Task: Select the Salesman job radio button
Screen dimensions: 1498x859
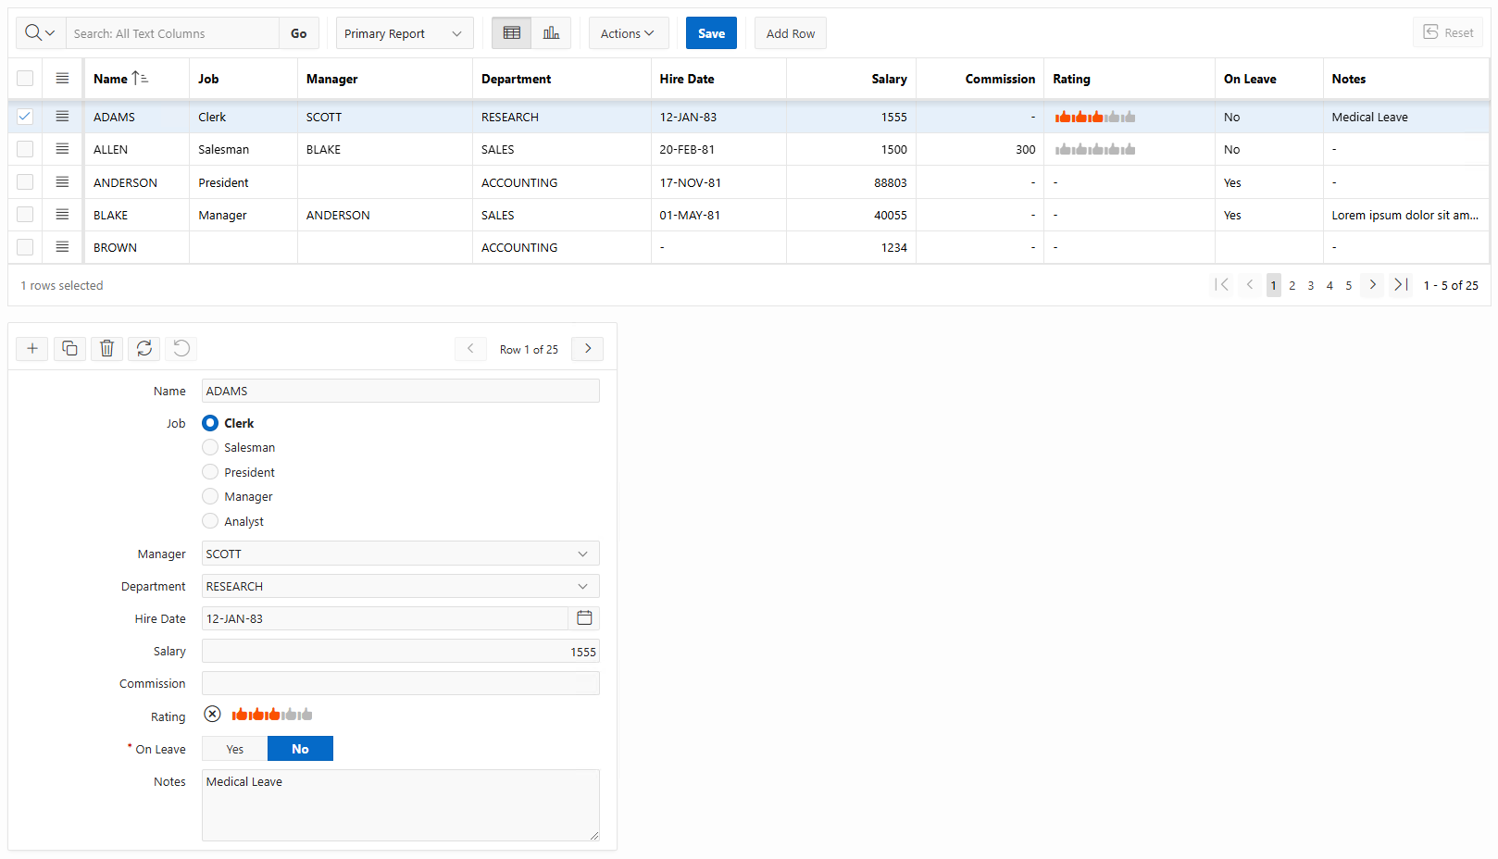Action: [210, 447]
